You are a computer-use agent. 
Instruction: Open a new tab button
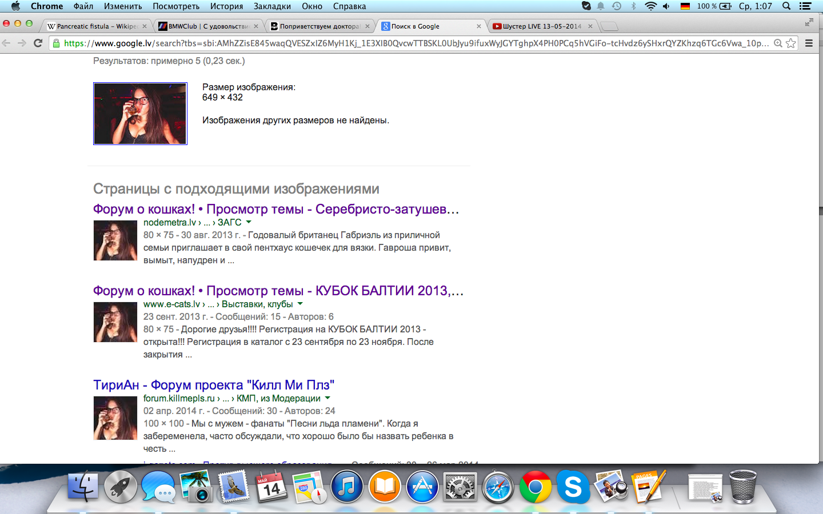point(610,26)
